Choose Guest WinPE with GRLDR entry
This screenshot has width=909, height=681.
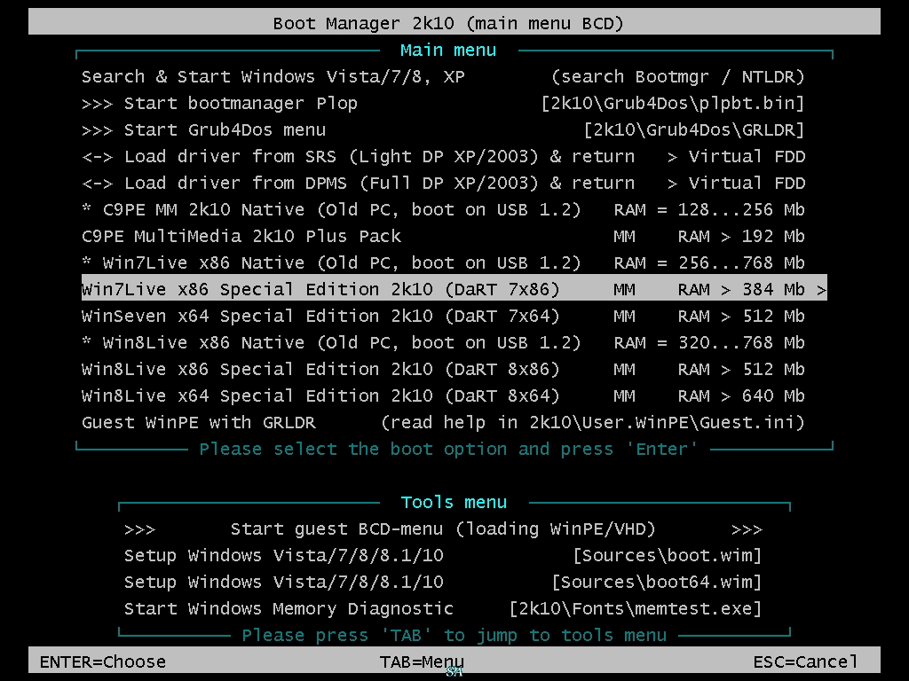click(444, 423)
